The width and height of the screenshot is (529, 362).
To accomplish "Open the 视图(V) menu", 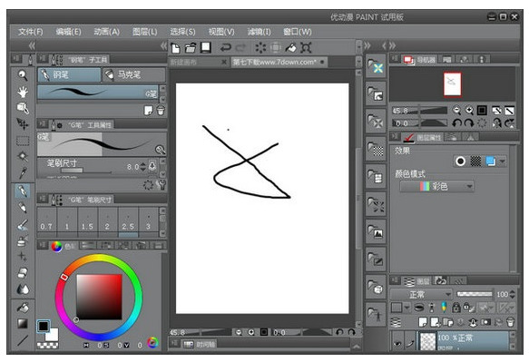I will pyautogui.click(x=221, y=32).
